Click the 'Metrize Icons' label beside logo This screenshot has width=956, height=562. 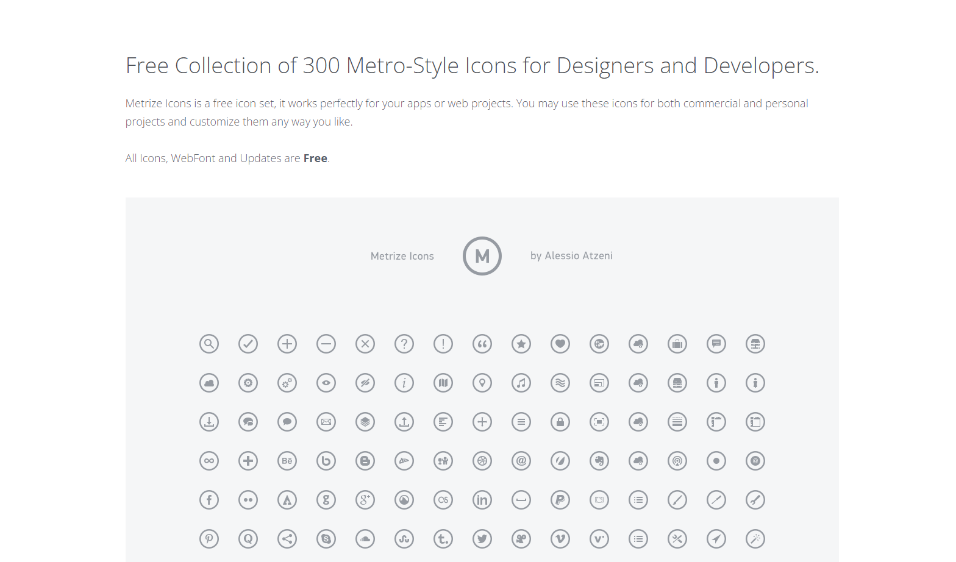(x=402, y=257)
